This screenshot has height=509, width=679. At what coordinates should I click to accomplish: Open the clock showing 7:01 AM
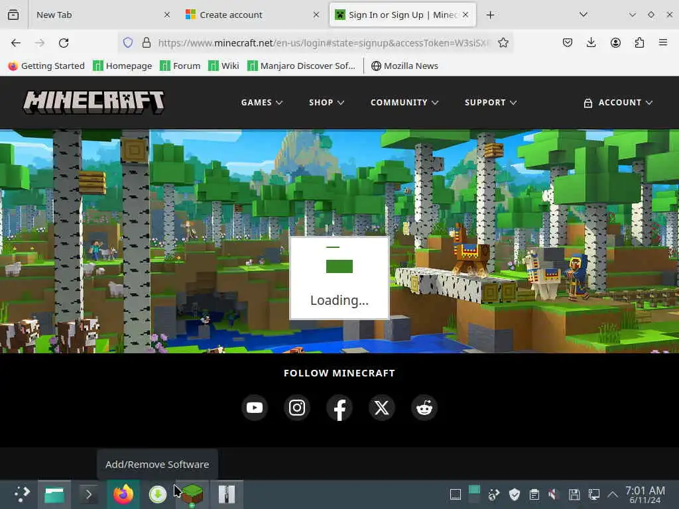coord(645,494)
